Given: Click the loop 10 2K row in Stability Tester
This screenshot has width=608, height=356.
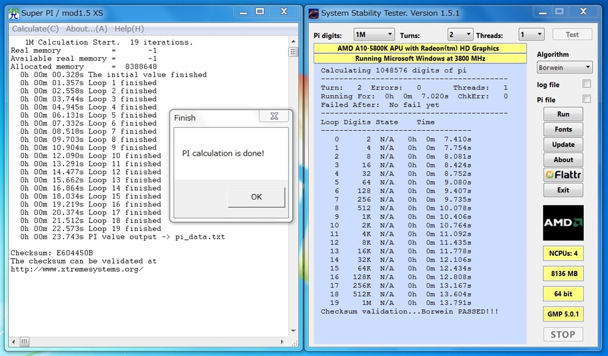Looking at the screenshot, I should coord(401,226).
